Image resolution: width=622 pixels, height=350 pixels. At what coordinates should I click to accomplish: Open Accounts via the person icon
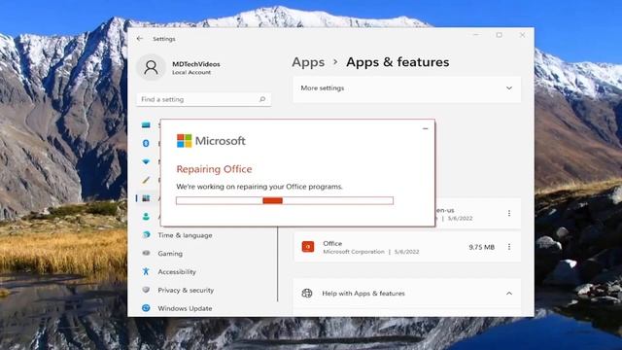coord(146,216)
